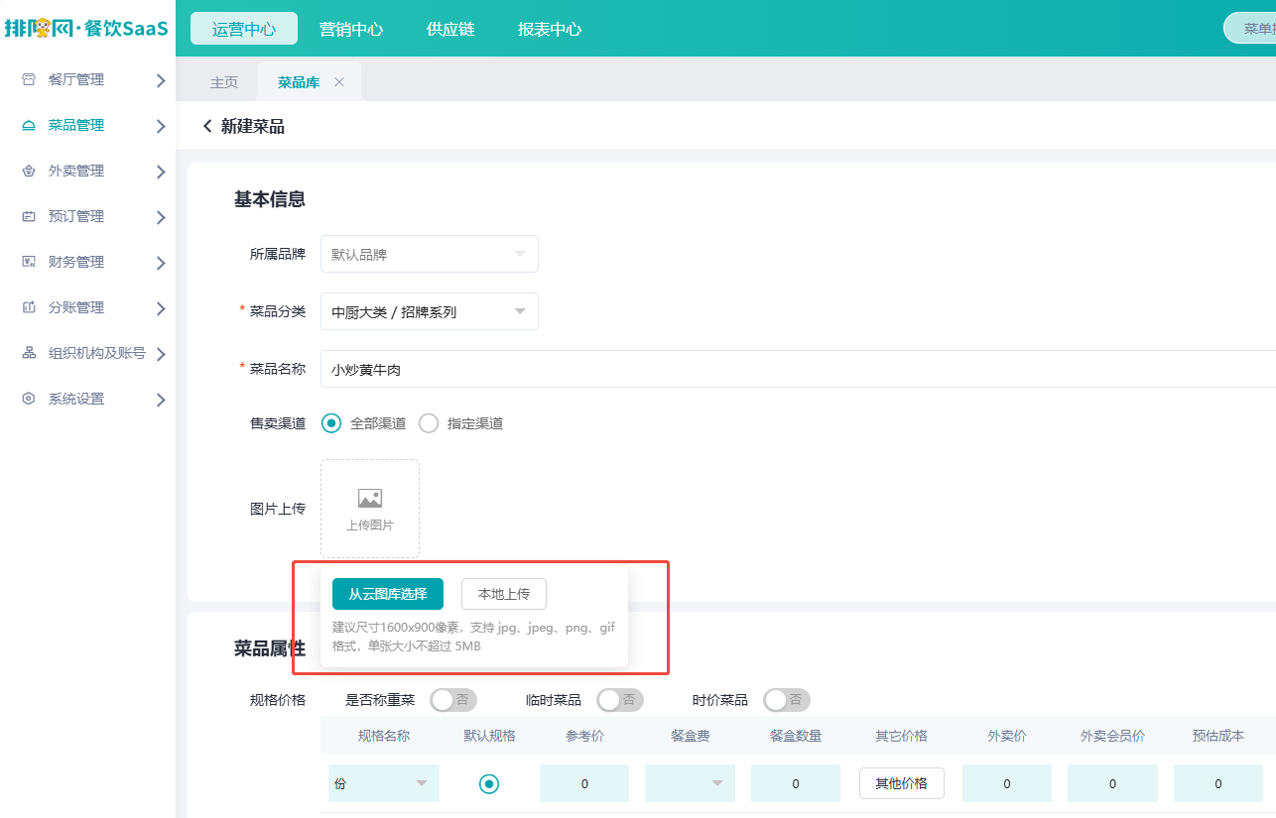This screenshot has height=818, width=1276.
Task: Switch to the 主页 tab
Action: pos(224,82)
